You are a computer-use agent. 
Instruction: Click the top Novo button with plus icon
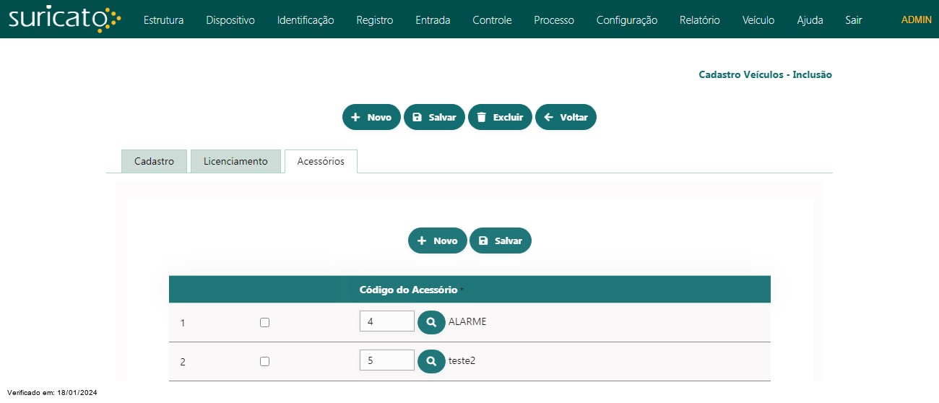click(x=371, y=117)
